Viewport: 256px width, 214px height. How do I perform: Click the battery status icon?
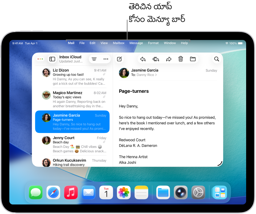241,43
